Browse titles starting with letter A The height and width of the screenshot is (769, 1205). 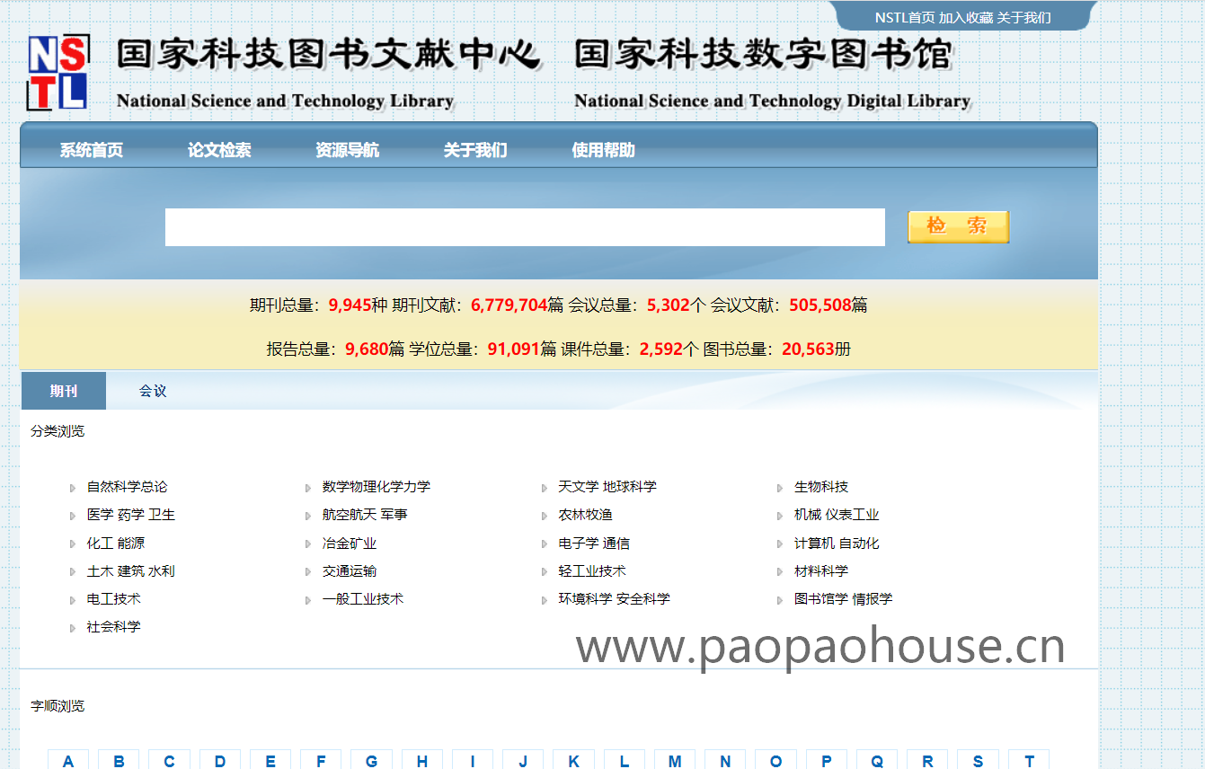click(68, 761)
